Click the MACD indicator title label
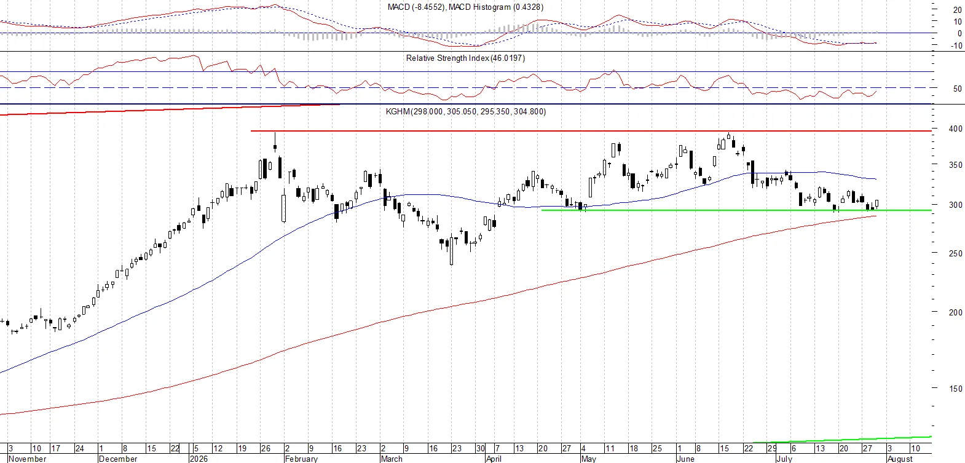 tap(465, 7)
